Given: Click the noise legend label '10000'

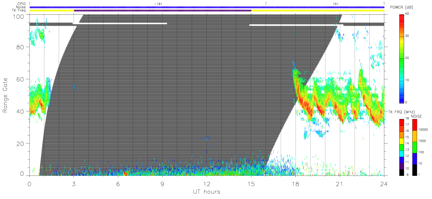Looking at the screenshot, I should 423,130.
